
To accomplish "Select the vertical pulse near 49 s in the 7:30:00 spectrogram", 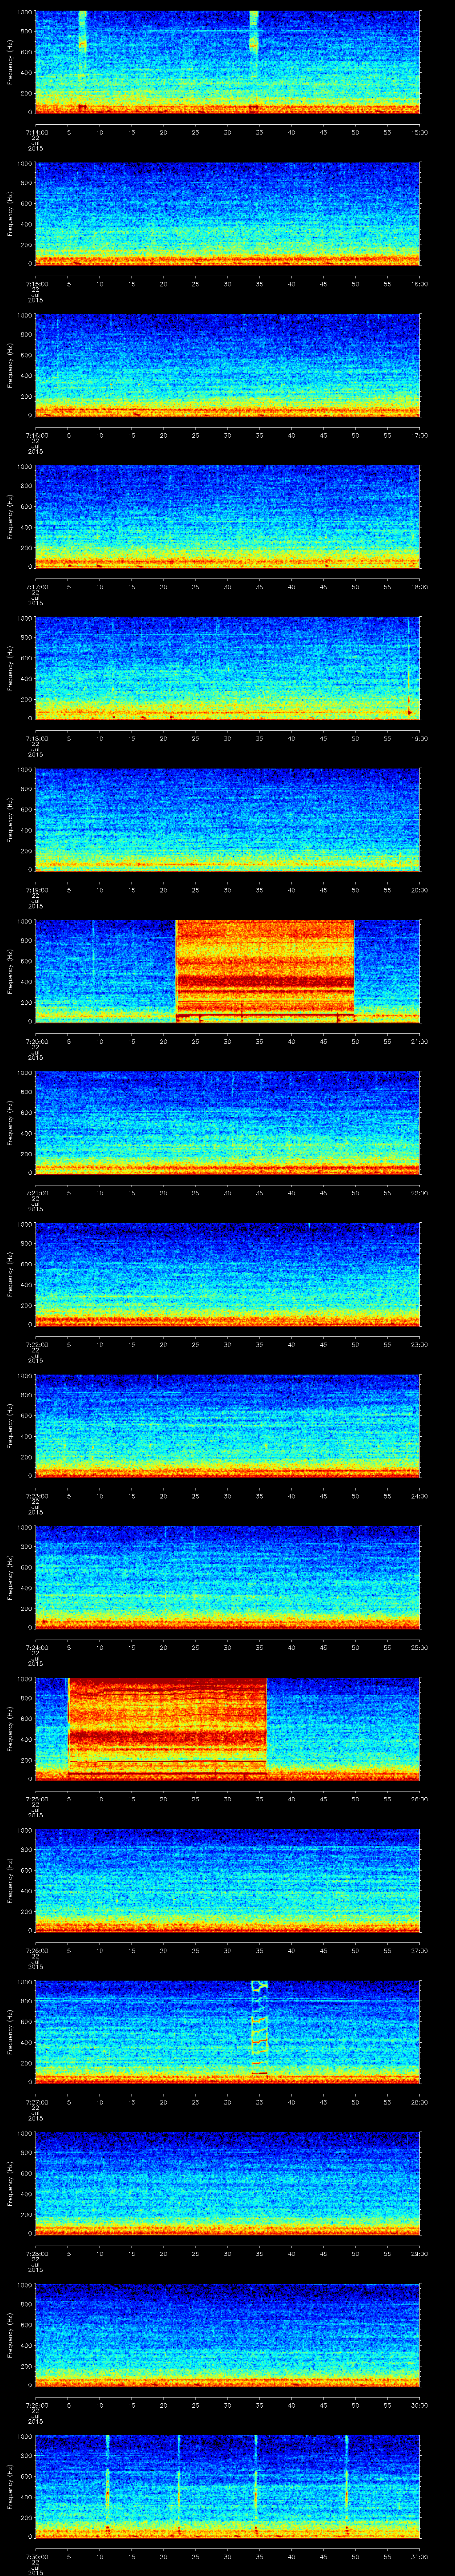I will pos(347,2485).
